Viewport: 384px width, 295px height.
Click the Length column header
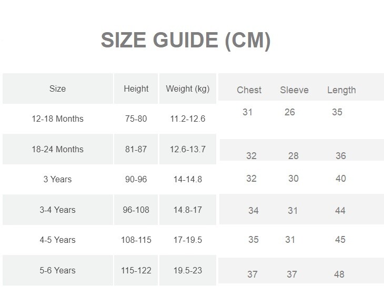(341, 90)
